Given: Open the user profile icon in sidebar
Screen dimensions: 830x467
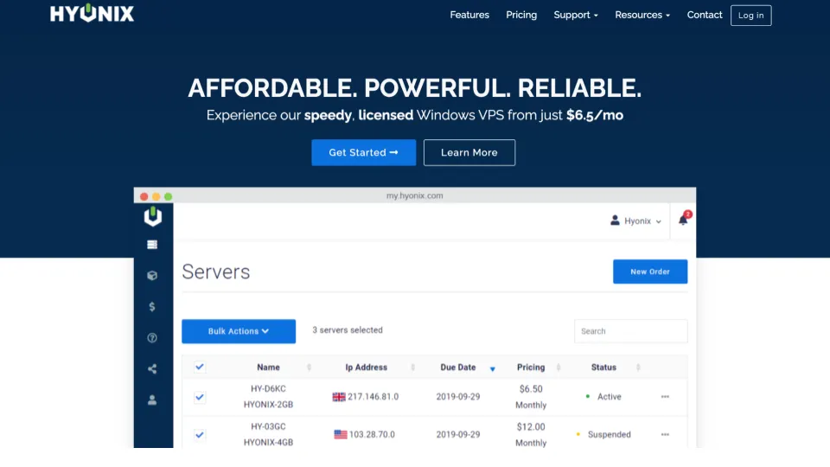Looking at the screenshot, I should point(152,400).
